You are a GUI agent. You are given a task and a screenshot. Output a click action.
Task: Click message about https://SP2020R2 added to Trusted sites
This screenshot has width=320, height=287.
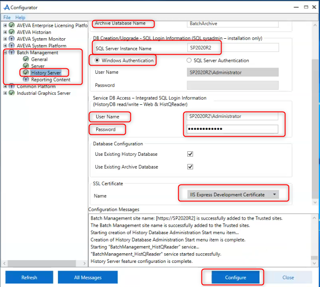(x=186, y=218)
